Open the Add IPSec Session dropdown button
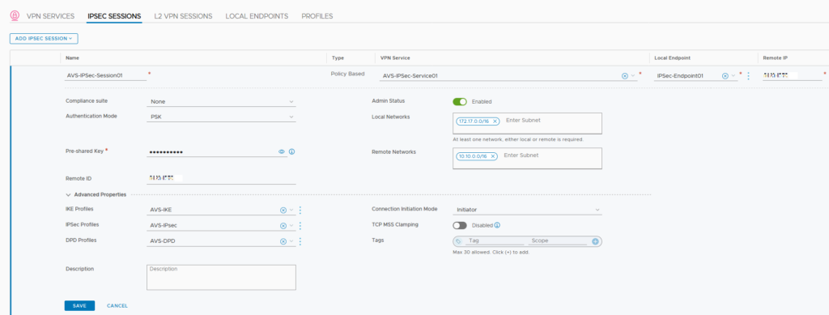The height and width of the screenshot is (315, 829). pyautogui.click(x=44, y=39)
